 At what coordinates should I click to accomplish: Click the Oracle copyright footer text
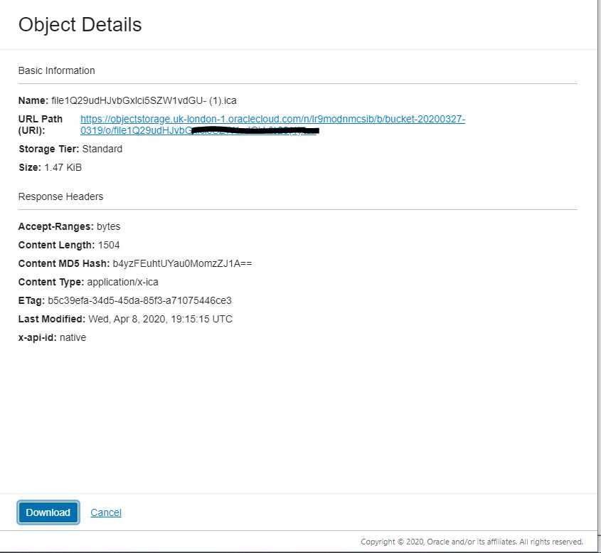point(472,542)
